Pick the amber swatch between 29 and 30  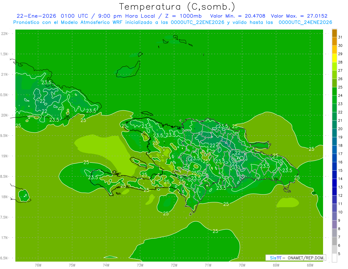click(x=334, y=50)
